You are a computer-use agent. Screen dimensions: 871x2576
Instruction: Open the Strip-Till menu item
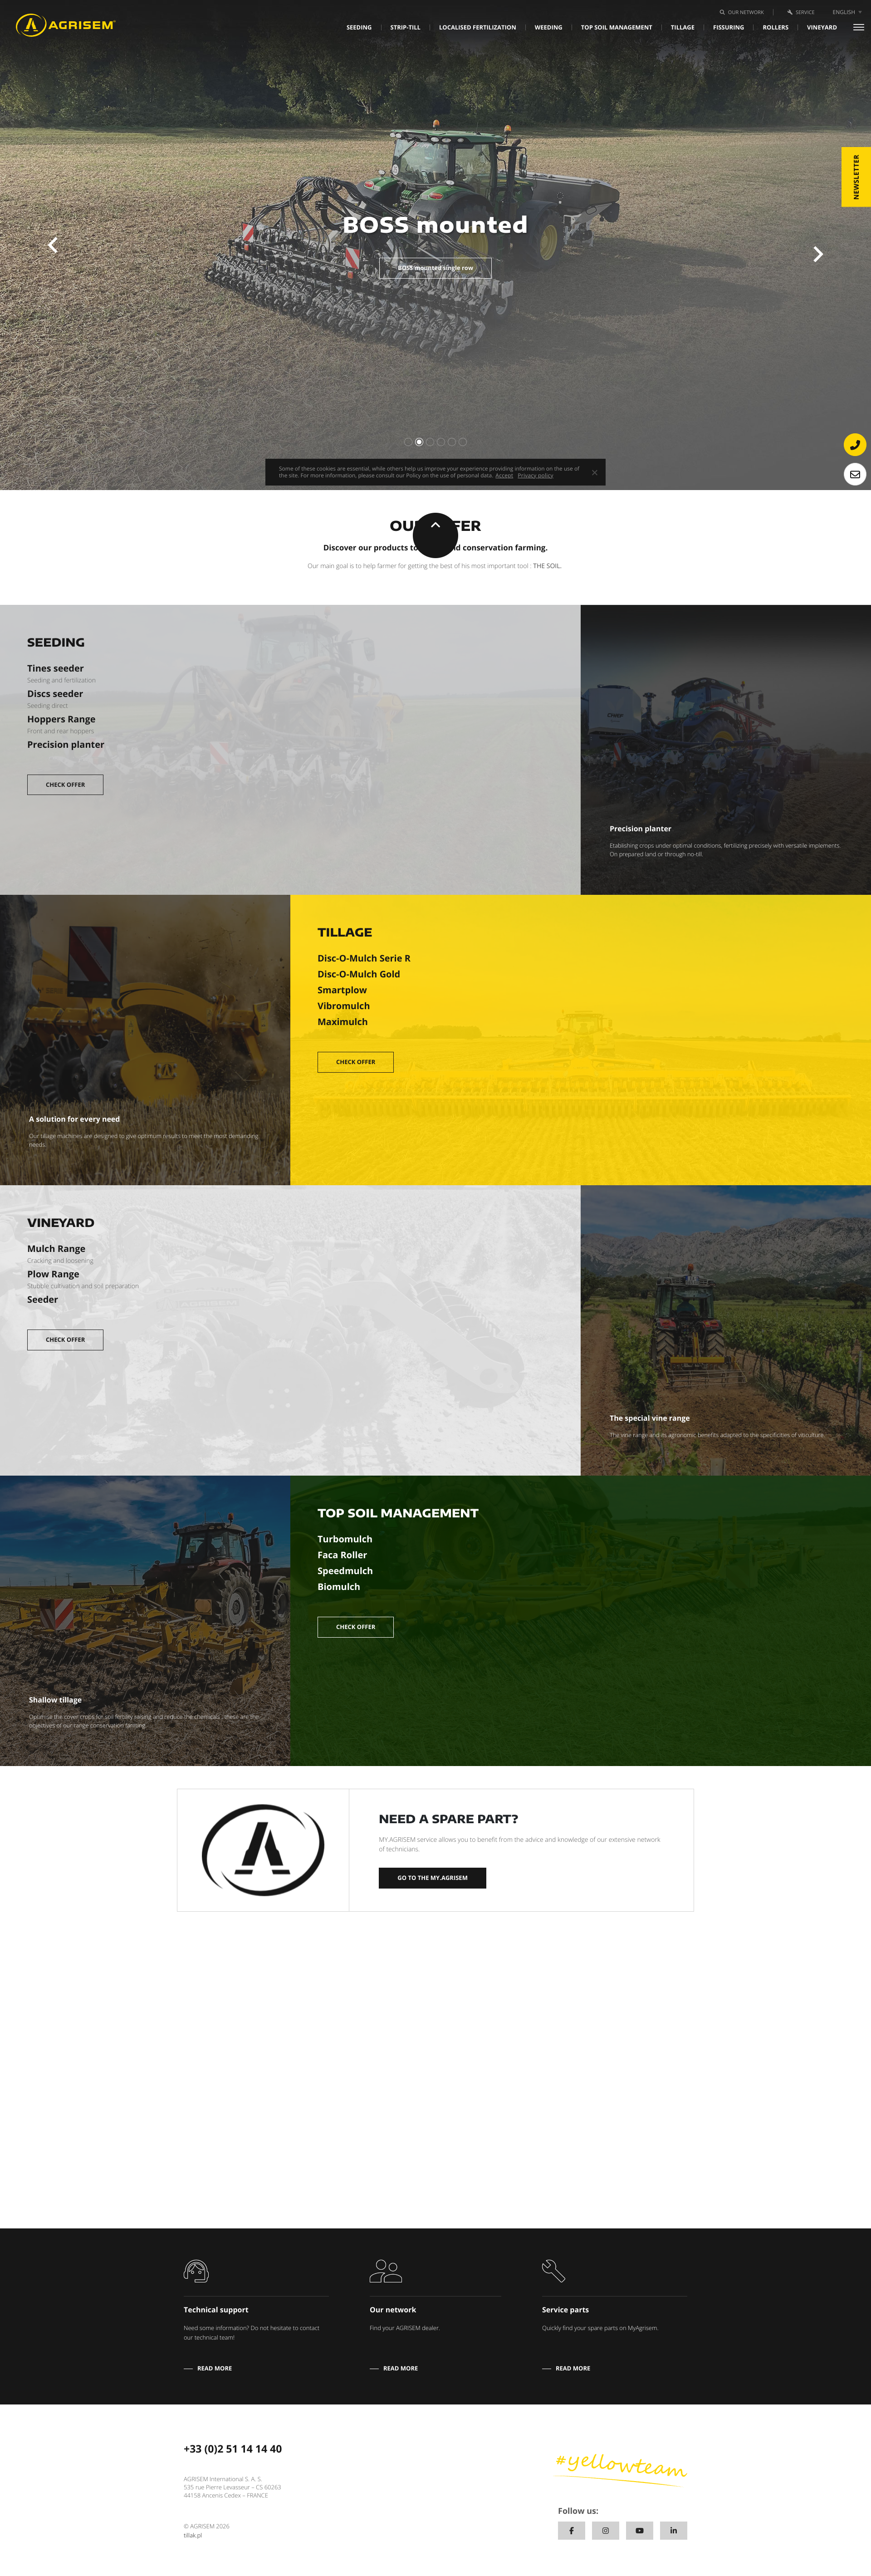pos(405,27)
